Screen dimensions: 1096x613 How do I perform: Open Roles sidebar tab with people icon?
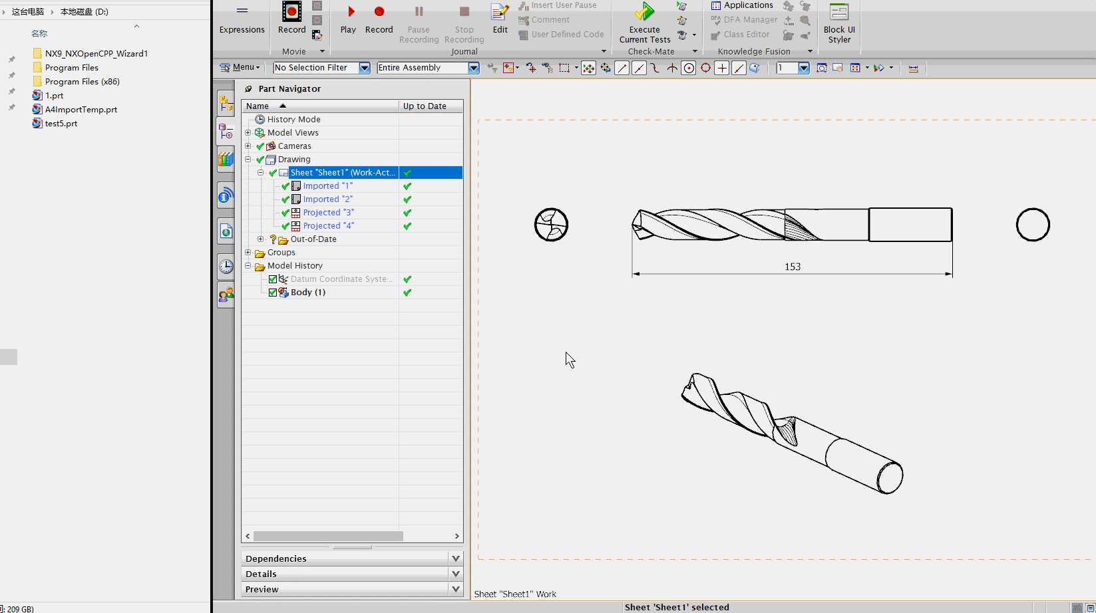click(226, 295)
